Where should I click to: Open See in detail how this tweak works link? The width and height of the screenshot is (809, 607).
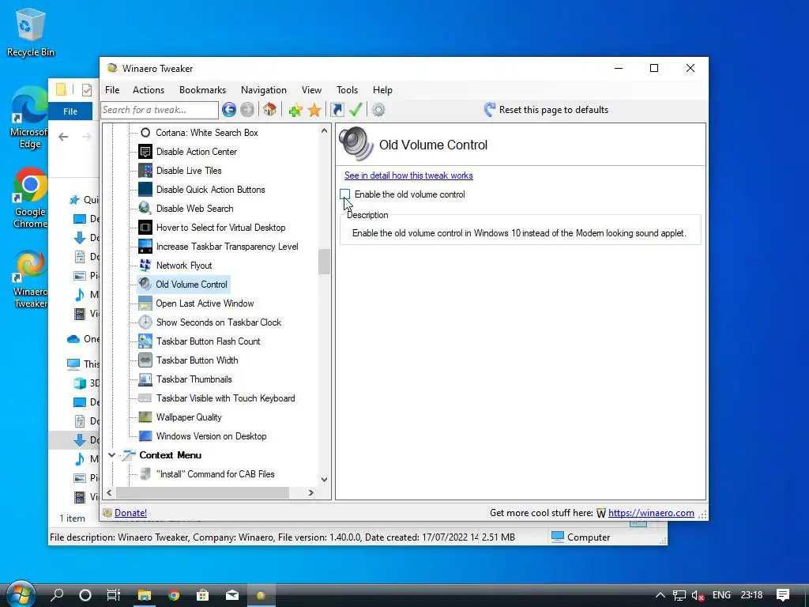tap(408, 175)
